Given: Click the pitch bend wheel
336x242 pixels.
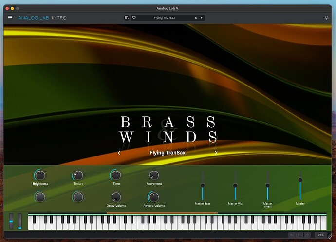Looking at the screenshot, I should click(x=11, y=221).
